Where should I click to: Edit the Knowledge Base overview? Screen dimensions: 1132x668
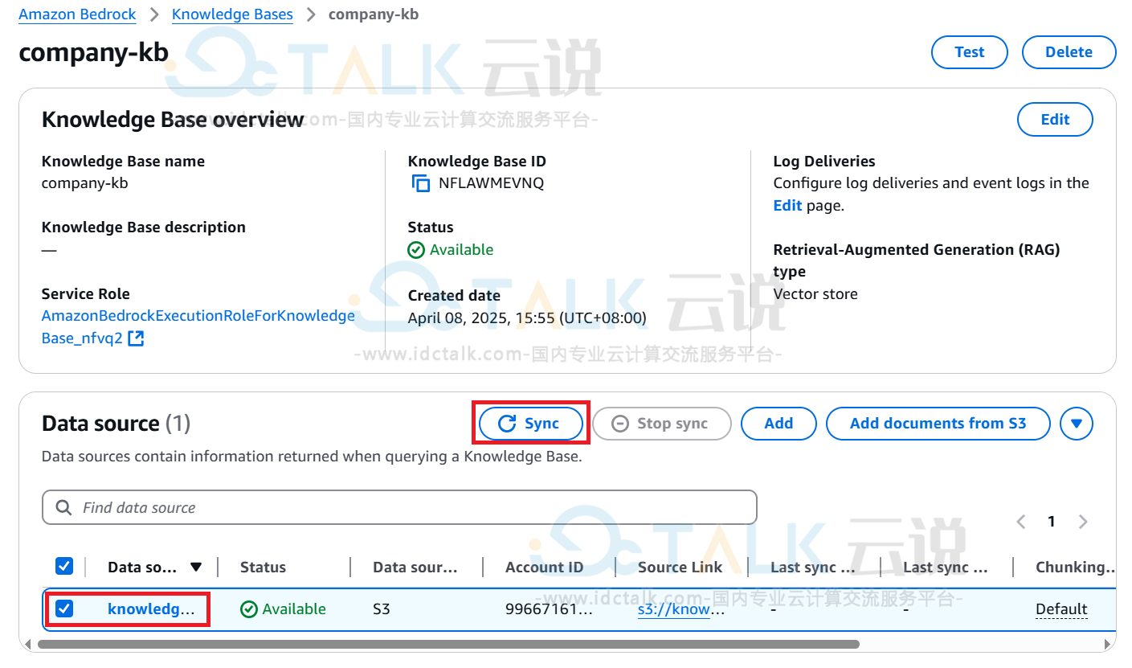(x=1055, y=120)
